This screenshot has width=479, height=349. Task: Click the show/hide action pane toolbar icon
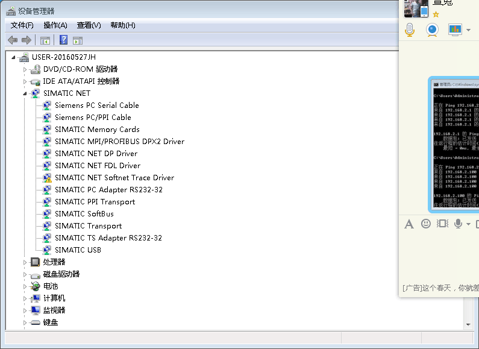click(78, 40)
